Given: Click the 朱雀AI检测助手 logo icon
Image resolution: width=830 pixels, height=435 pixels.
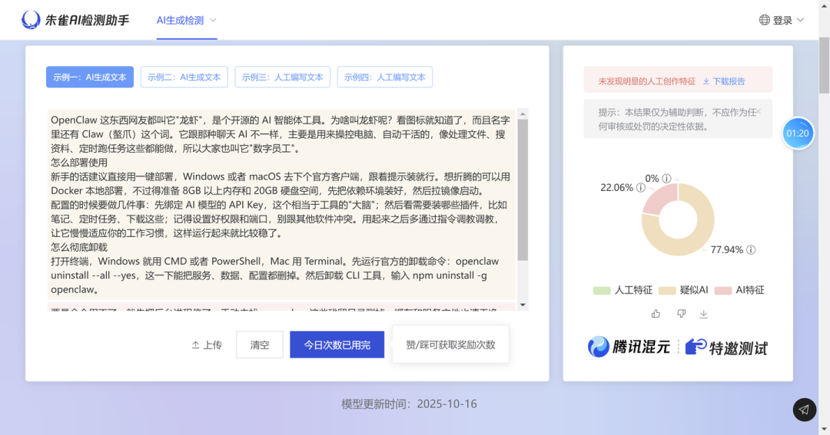Looking at the screenshot, I should (x=31, y=20).
